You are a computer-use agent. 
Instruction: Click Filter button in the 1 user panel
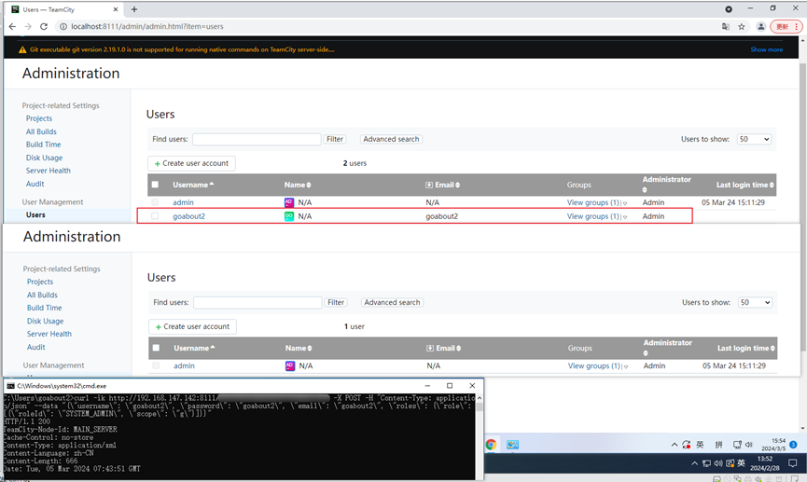[336, 302]
